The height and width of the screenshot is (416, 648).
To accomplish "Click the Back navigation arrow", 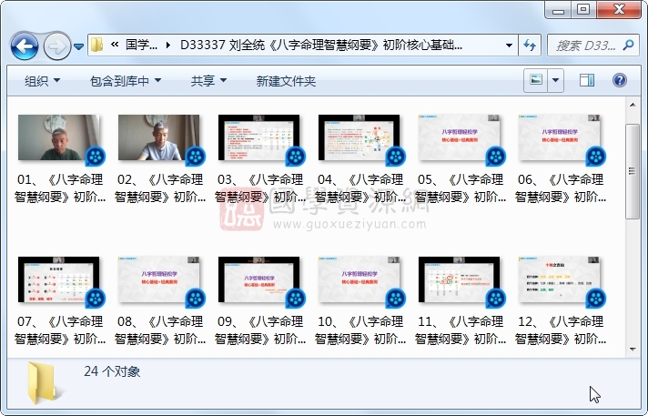I will (25, 46).
